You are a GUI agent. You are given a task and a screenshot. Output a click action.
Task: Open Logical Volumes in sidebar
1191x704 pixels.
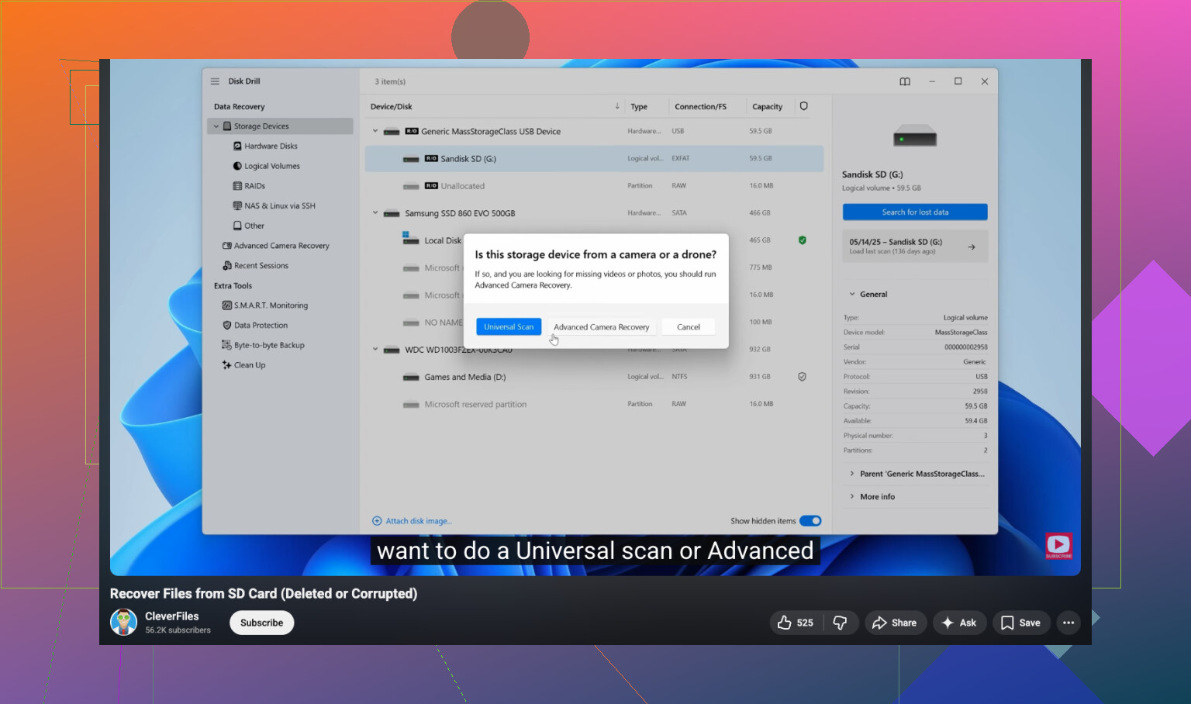point(272,166)
